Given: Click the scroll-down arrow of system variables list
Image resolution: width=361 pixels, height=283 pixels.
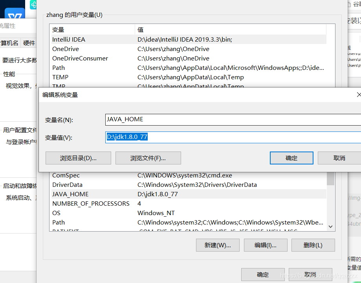Looking at the screenshot, I should pos(331,226).
